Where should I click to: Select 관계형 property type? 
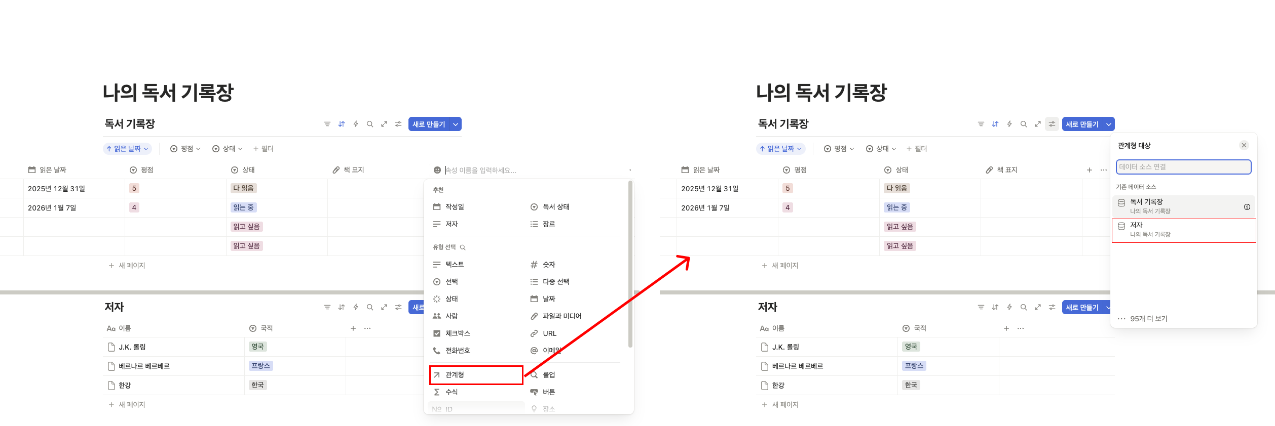476,375
